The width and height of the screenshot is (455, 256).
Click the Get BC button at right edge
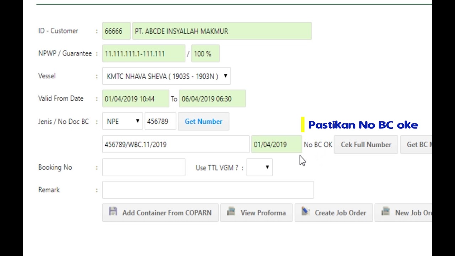tap(416, 144)
